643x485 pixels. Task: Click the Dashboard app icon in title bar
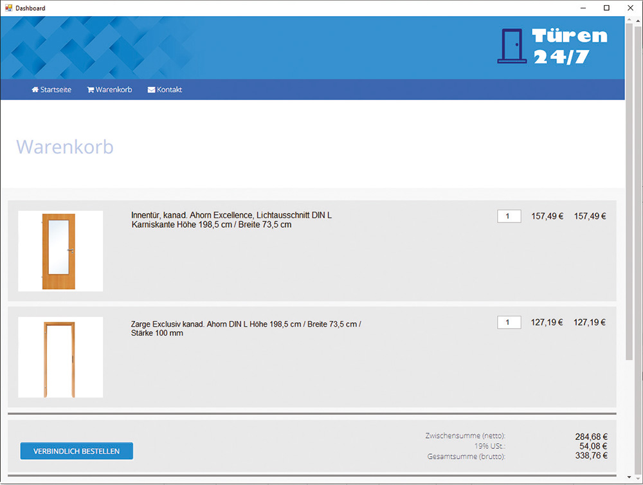coord(8,8)
